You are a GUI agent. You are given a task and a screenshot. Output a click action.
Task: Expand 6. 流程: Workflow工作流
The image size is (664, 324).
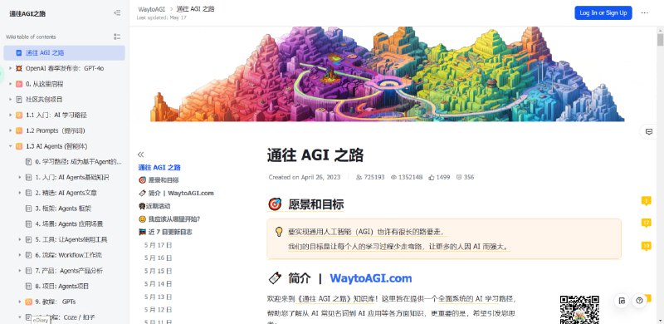point(19,255)
